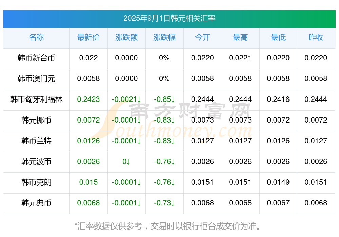Click latest price 0.0126 for 韩币兰特
This screenshot has height=237, width=339.
(x=88, y=141)
